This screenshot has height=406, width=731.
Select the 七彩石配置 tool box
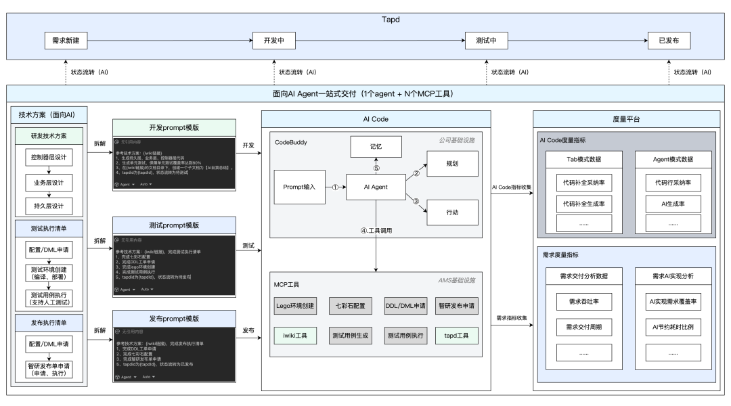click(349, 306)
